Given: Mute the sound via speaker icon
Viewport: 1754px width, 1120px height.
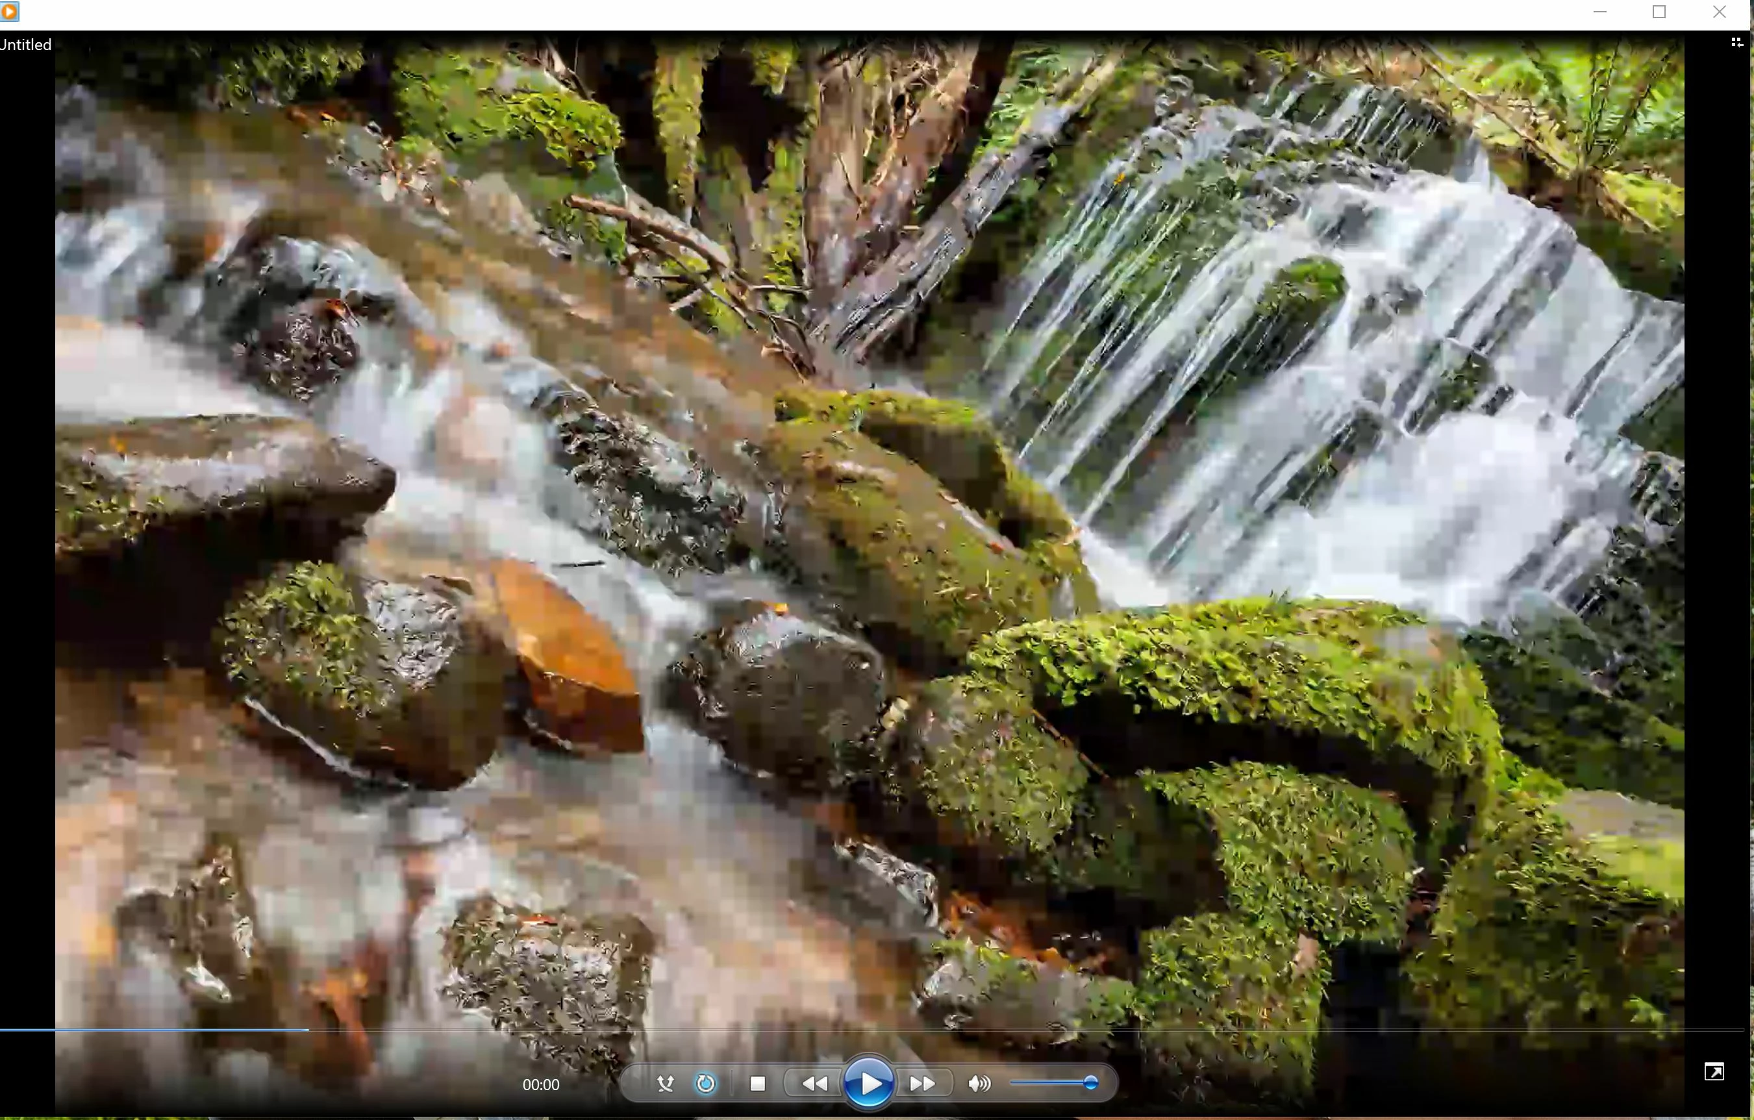Looking at the screenshot, I should (x=979, y=1084).
